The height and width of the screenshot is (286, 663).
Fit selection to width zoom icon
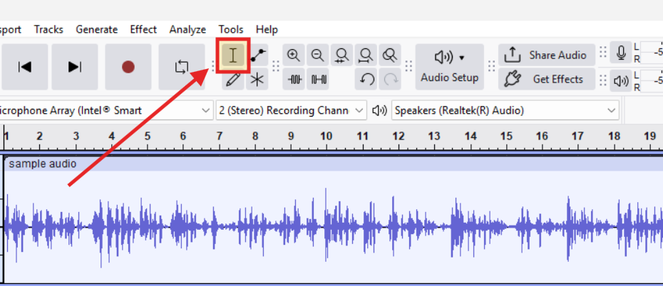(342, 55)
